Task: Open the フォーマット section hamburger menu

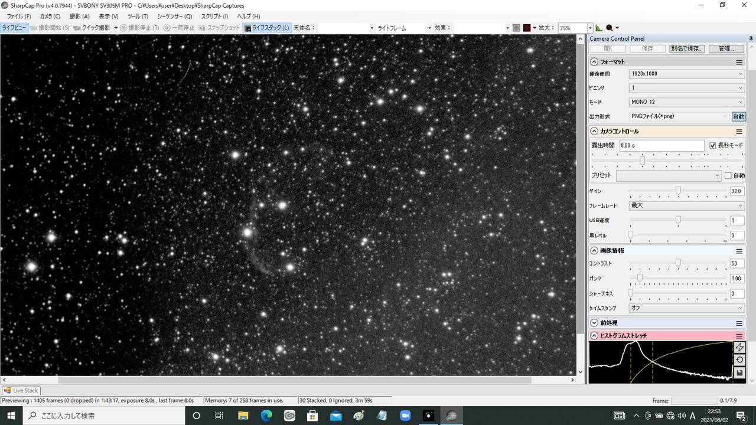Action: [x=739, y=62]
